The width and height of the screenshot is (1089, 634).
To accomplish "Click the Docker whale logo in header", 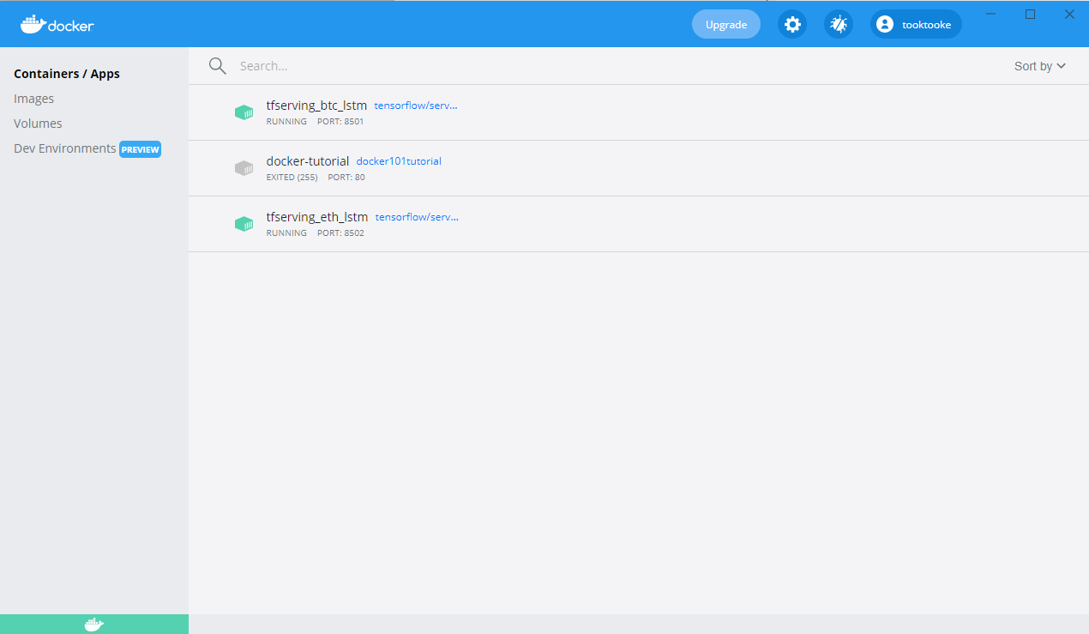I will click(x=57, y=24).
